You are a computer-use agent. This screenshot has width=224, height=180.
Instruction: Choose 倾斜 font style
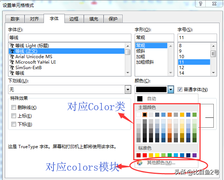tap(151, 51)
